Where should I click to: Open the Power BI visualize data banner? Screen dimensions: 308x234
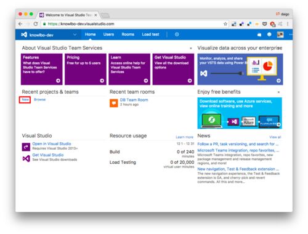[x=240, y=69]
